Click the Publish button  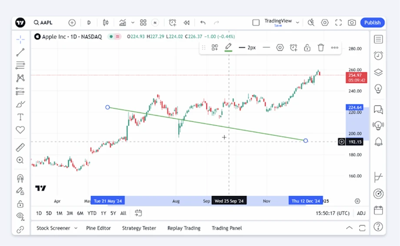tap(372, 23)
